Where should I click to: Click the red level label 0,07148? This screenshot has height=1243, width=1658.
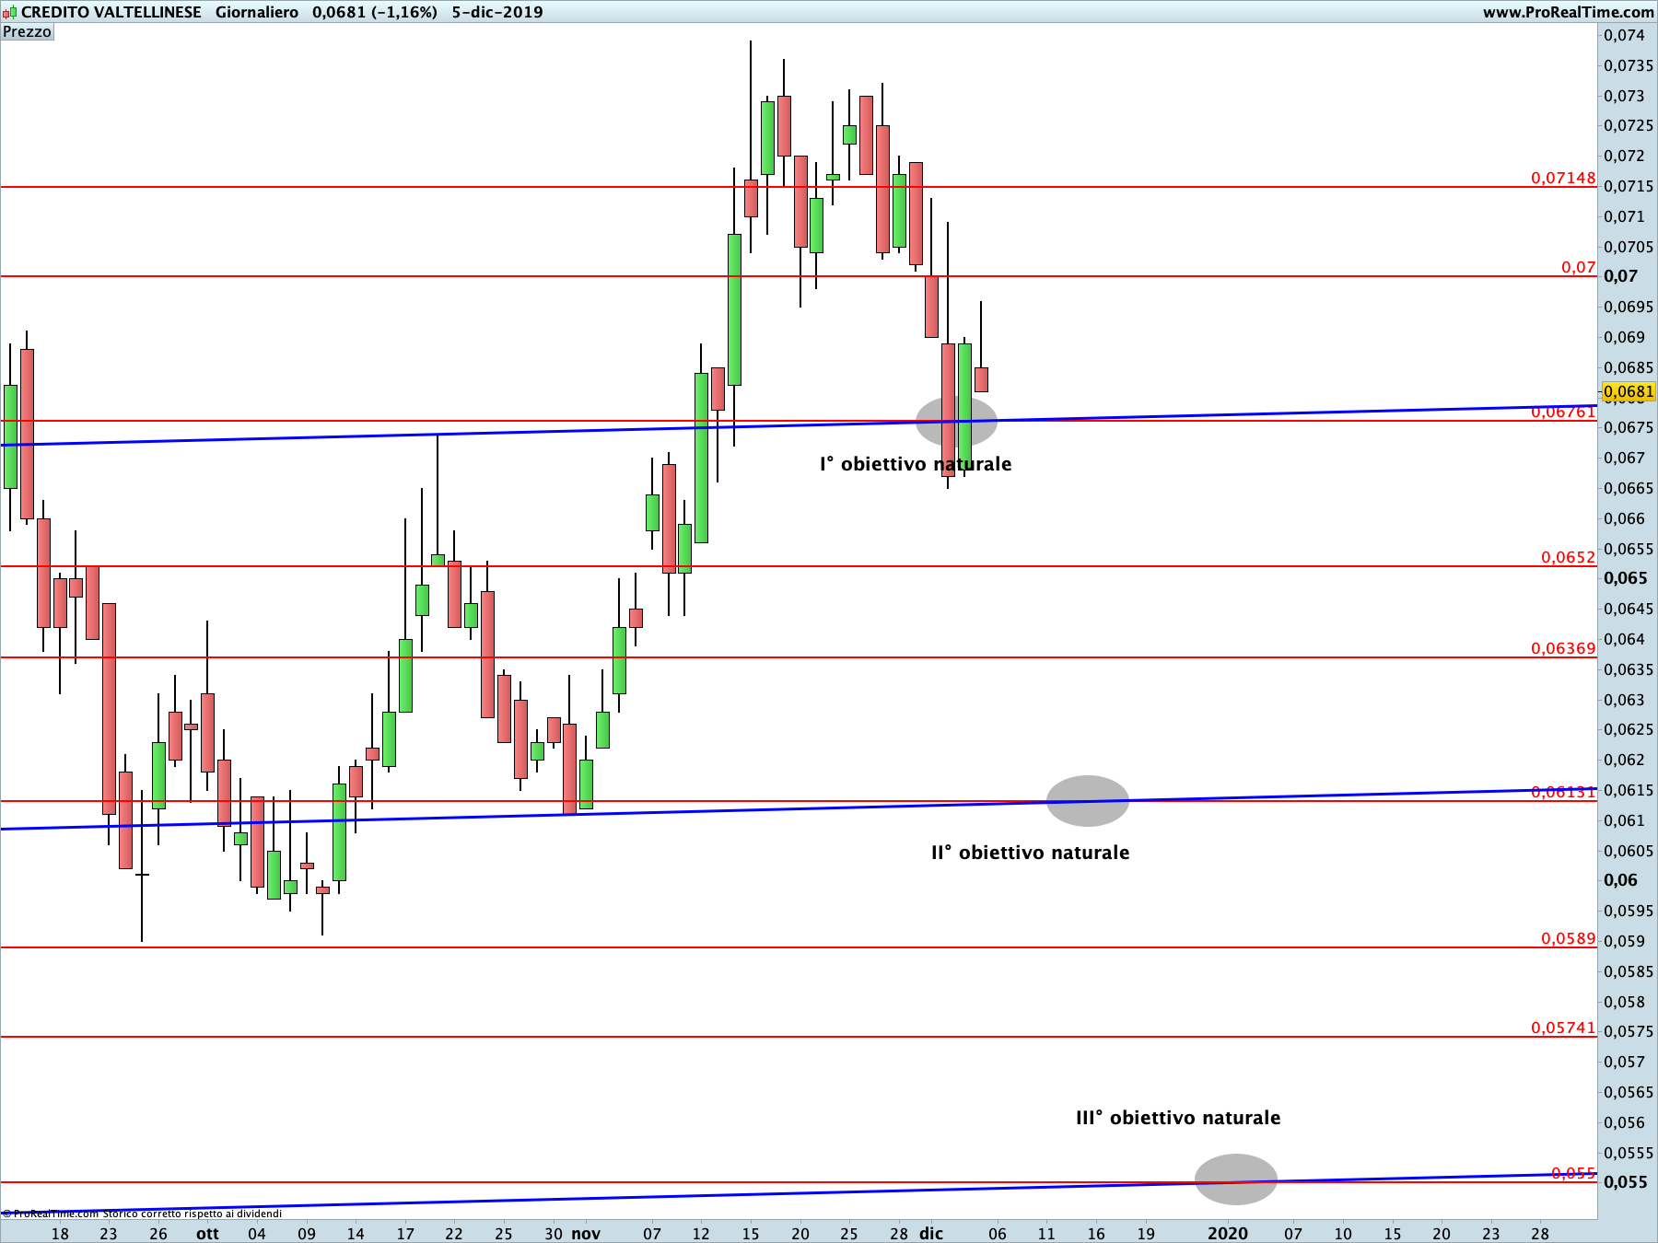tap(1563, 178)
